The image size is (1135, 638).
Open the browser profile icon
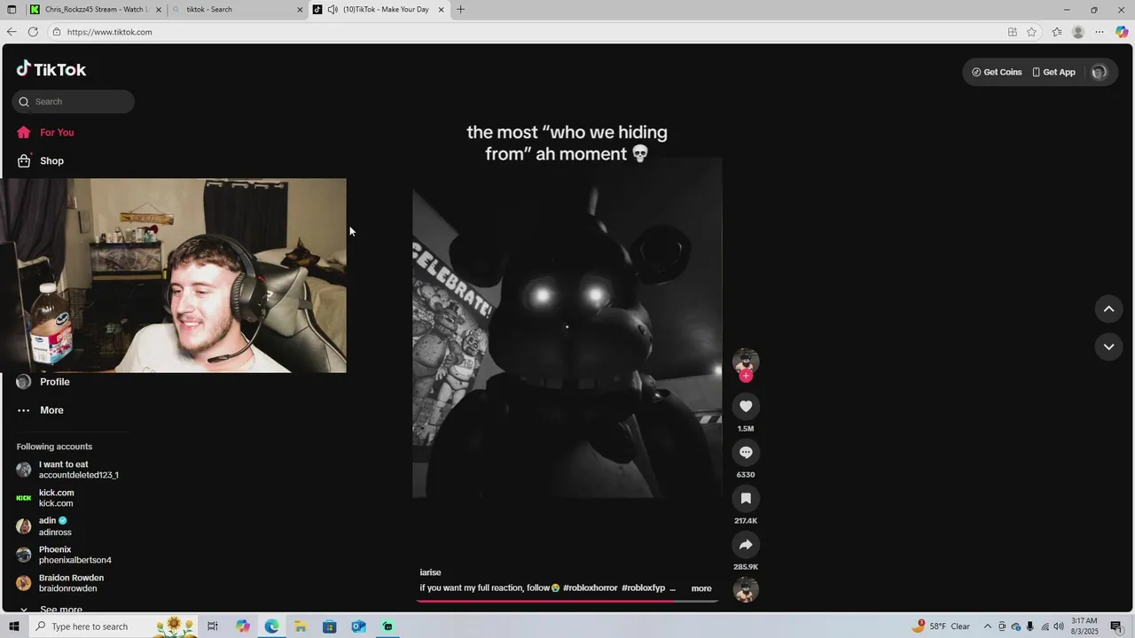click(x=1078, y=32)
